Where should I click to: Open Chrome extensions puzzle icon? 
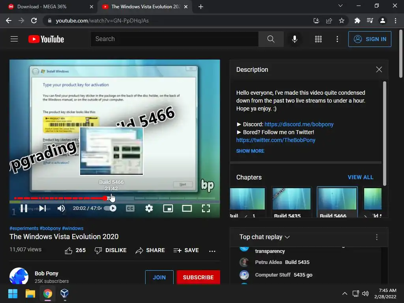point(357,21)
